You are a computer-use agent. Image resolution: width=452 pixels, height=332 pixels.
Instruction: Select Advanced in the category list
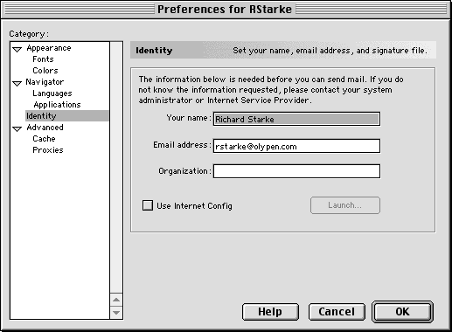pos(45,128)
